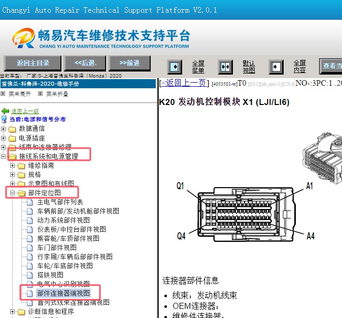Click the Q4 pin label
Viewport: 342px width, 318px height.
coord(181,236)
